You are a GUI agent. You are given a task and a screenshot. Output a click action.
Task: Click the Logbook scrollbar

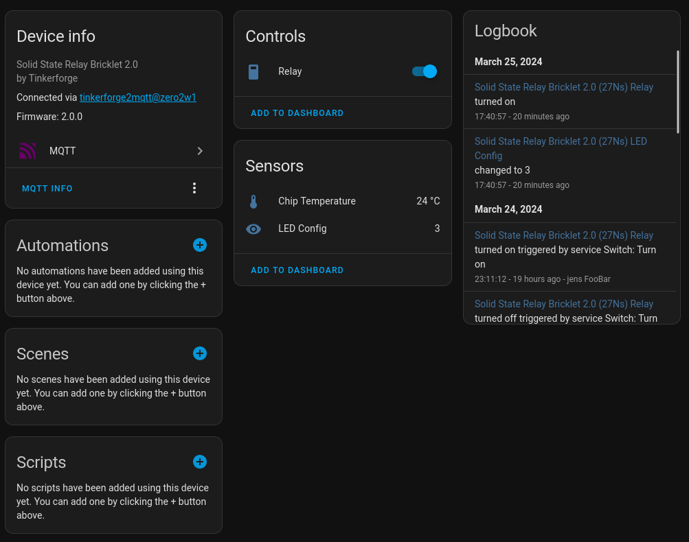coord(678,92)
